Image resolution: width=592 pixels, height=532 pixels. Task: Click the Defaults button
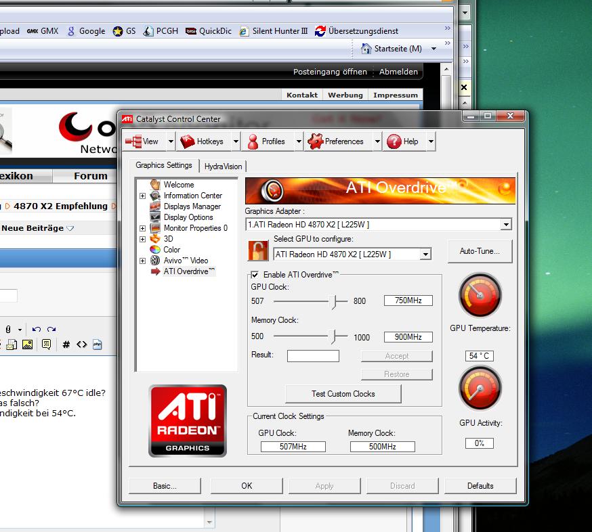click(x=480, y=486)
